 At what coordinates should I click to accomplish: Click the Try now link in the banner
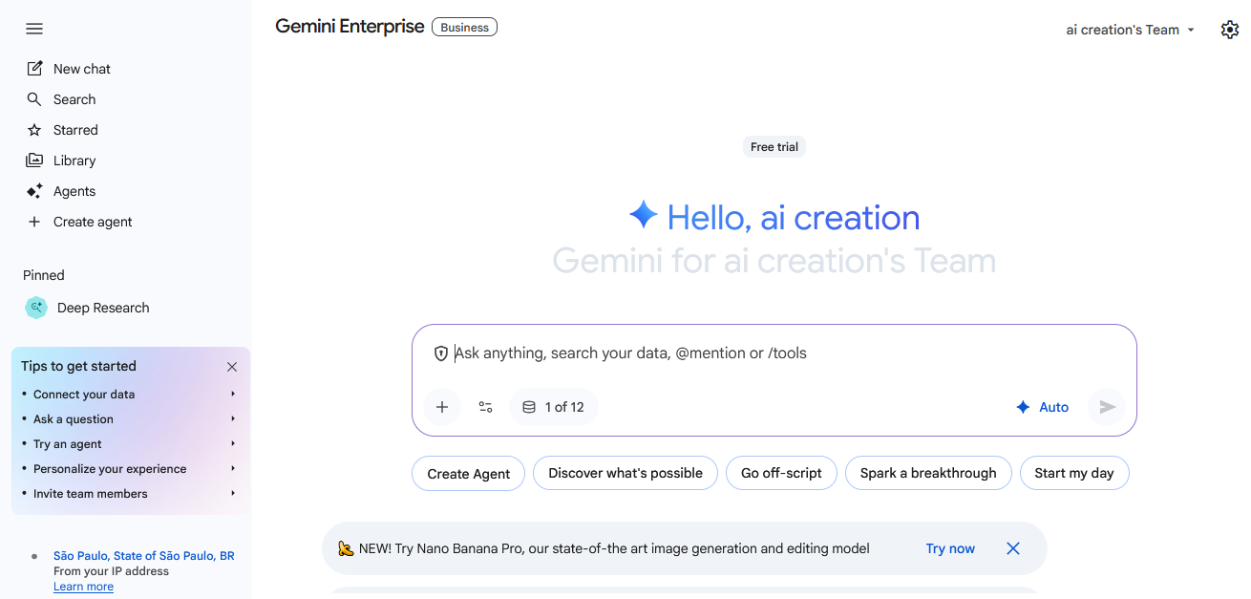pyautogui.click(x=950, y=548)
